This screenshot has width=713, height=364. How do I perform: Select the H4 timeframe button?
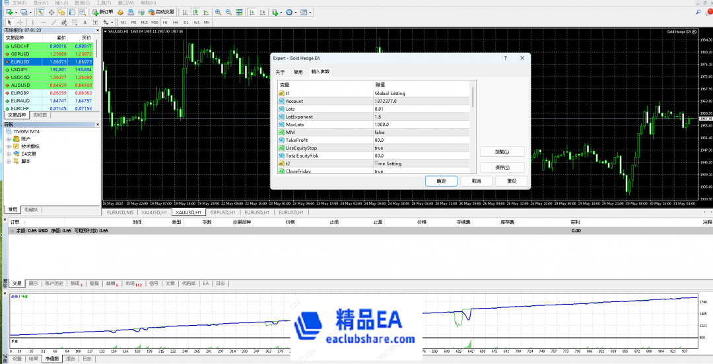click(174, 22)
